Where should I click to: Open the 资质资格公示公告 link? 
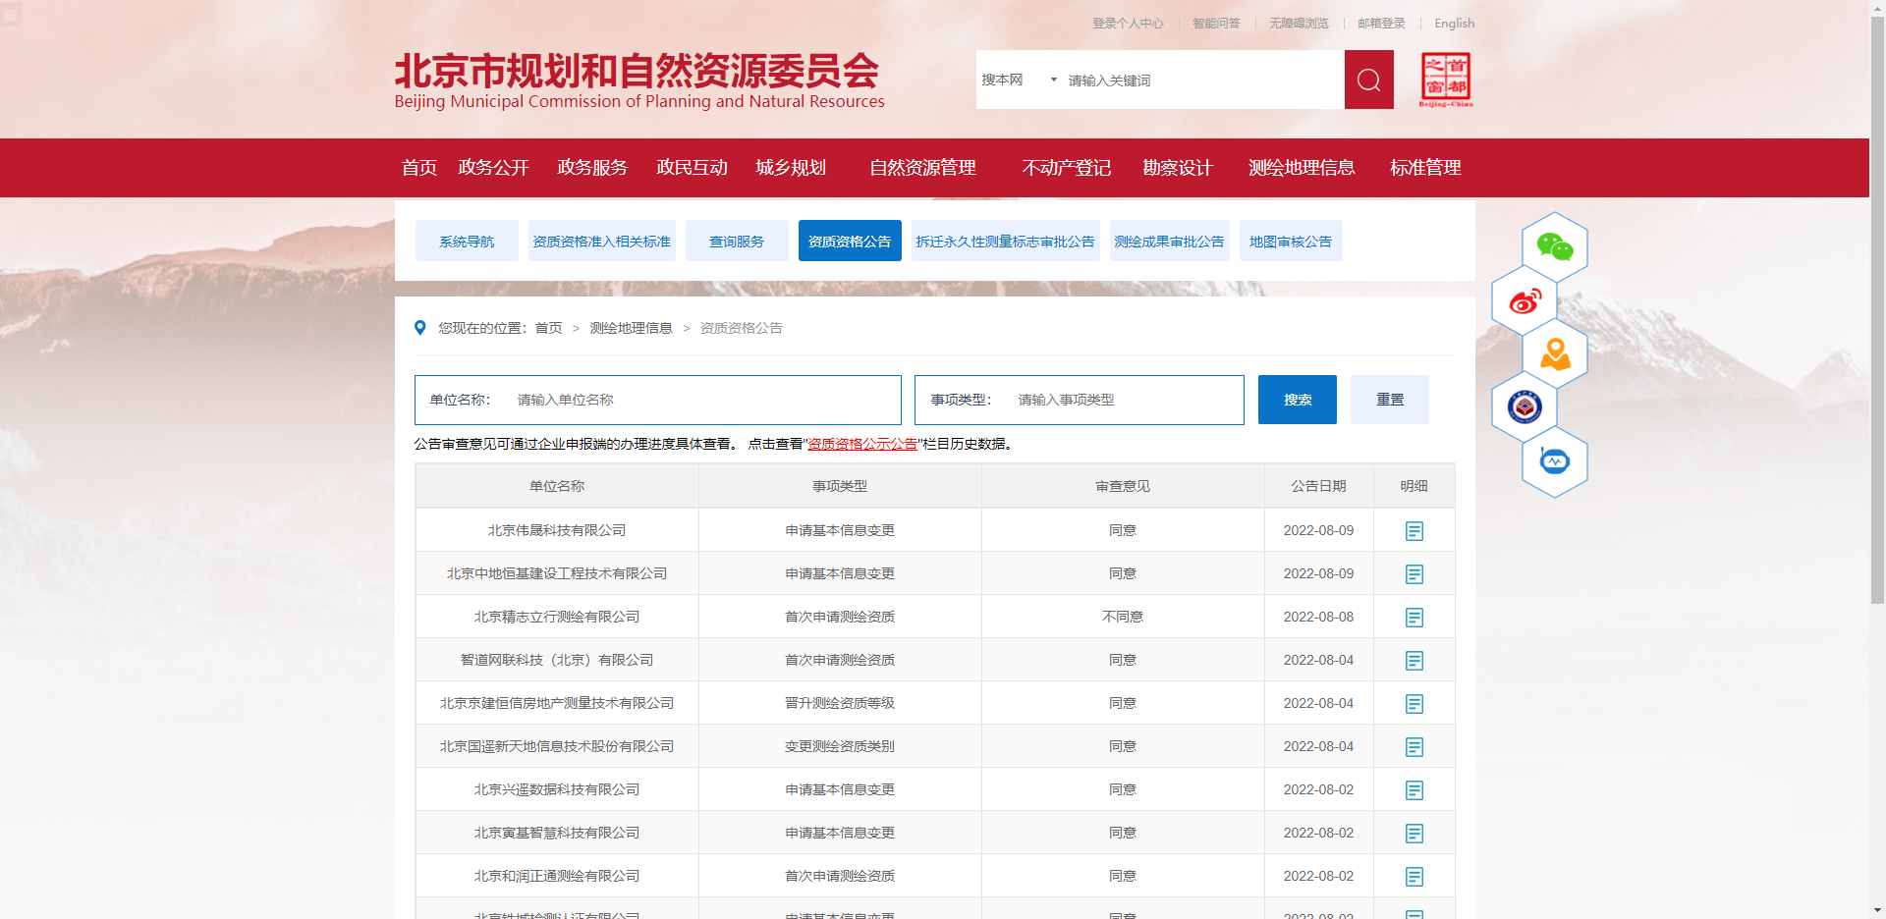[x=862, y=444]
